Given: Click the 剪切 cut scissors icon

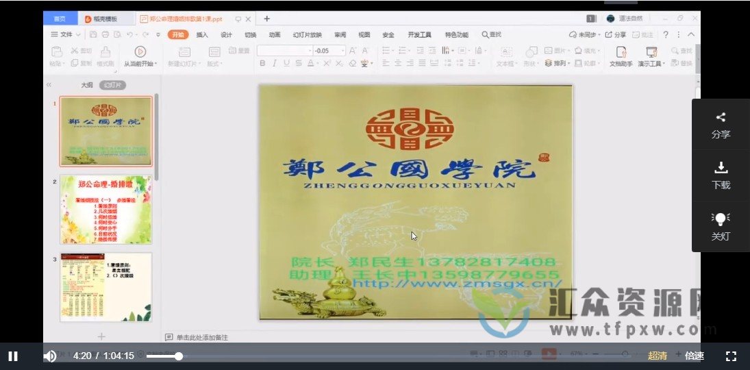Looking at the screenshot, I should pyautogui.click(x=75, y=50).
